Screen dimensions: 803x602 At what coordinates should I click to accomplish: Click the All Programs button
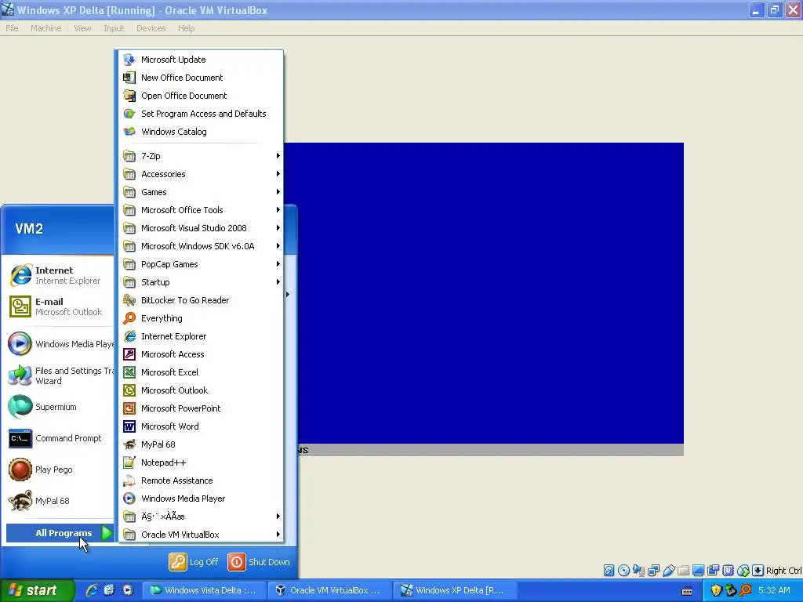pos(60,533)
